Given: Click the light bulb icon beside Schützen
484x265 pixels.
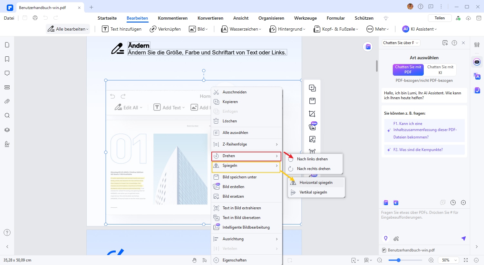Looking at the screenshot, I should tap(386, 18).
